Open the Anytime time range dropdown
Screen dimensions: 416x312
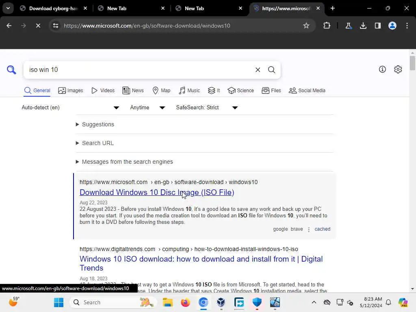[x=147, y=107]
